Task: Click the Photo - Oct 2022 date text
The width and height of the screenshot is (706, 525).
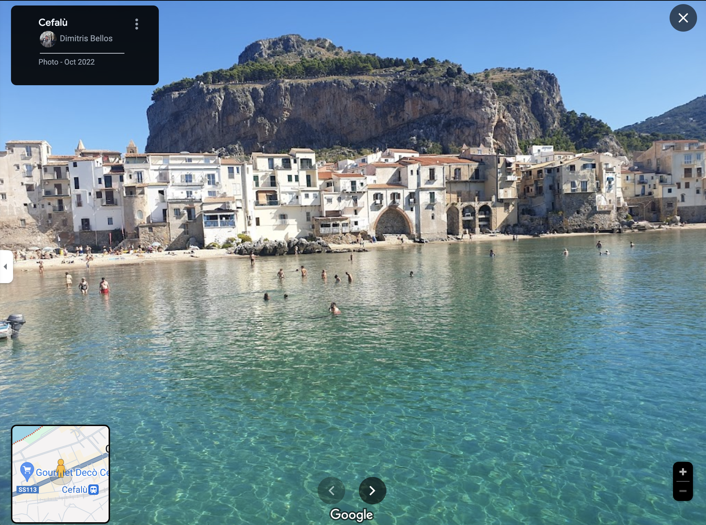Action: click(x=66, y=62)
